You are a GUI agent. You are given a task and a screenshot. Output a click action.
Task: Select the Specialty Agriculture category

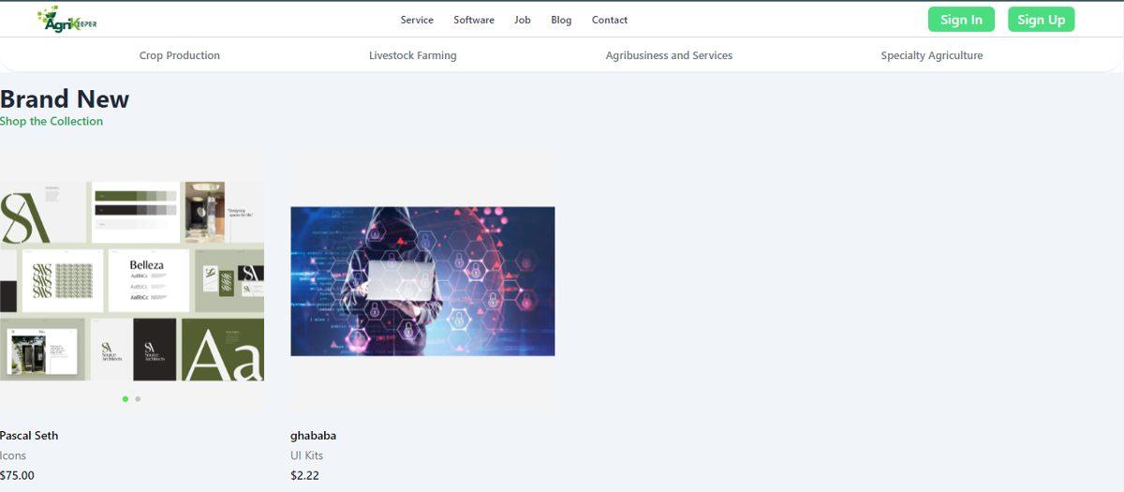pyautogui.click(x=932, y=55)
